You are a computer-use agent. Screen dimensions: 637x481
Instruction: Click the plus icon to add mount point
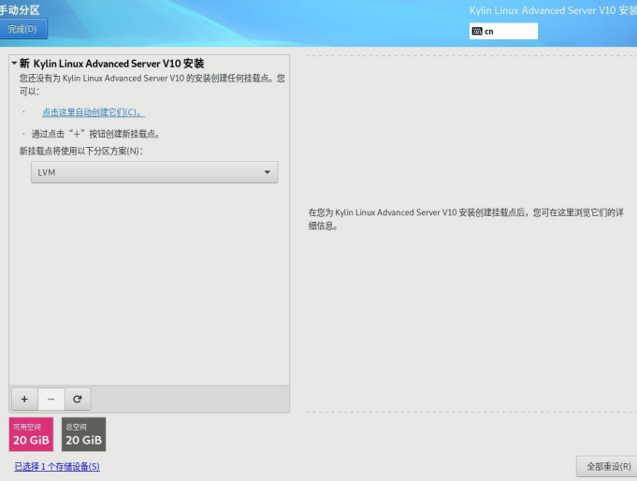[24, 399]
